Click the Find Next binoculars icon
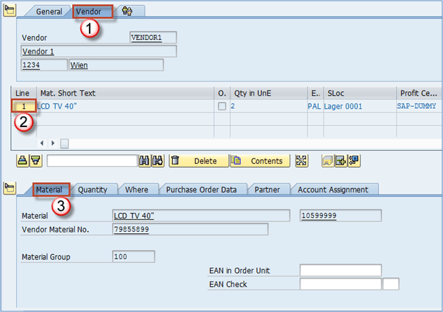The image size is (443, 312). click(x=158, y=161)
